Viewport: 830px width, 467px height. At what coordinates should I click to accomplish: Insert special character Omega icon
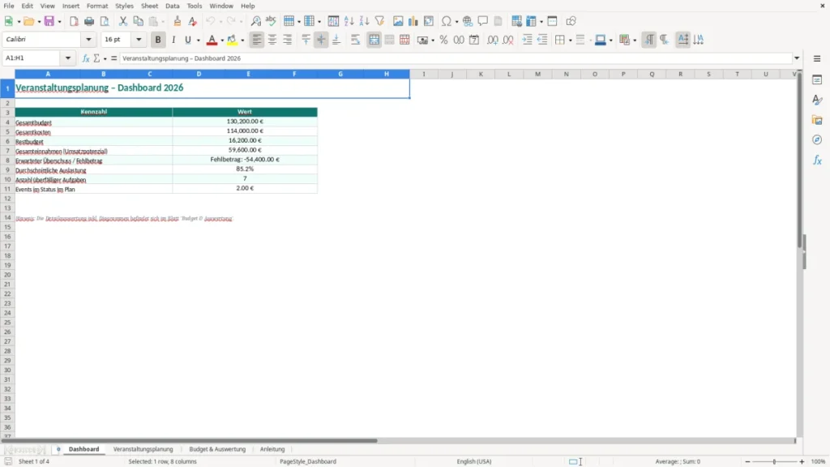click(447, 21)
